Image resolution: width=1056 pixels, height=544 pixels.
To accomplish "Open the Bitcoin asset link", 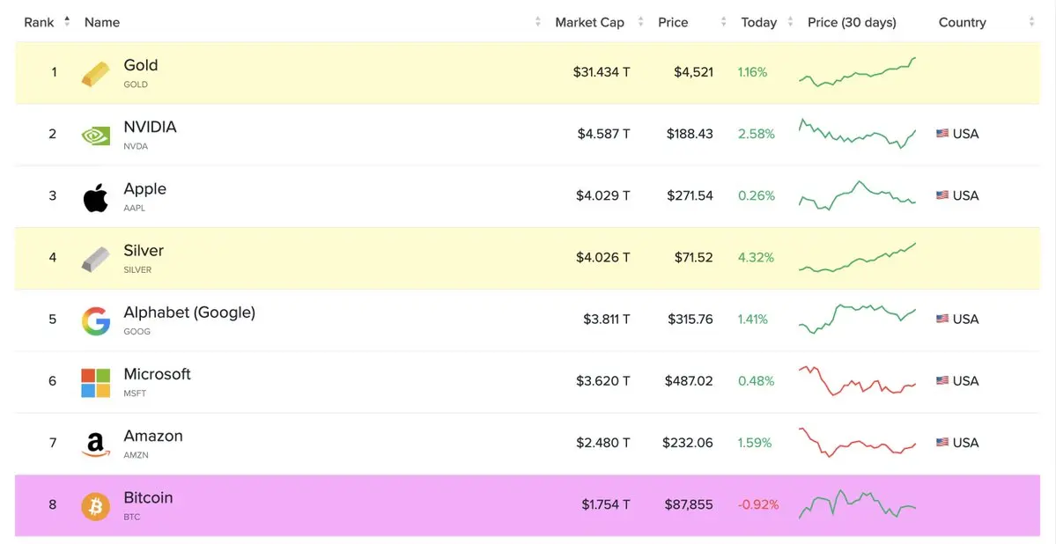I will (148, 497).
